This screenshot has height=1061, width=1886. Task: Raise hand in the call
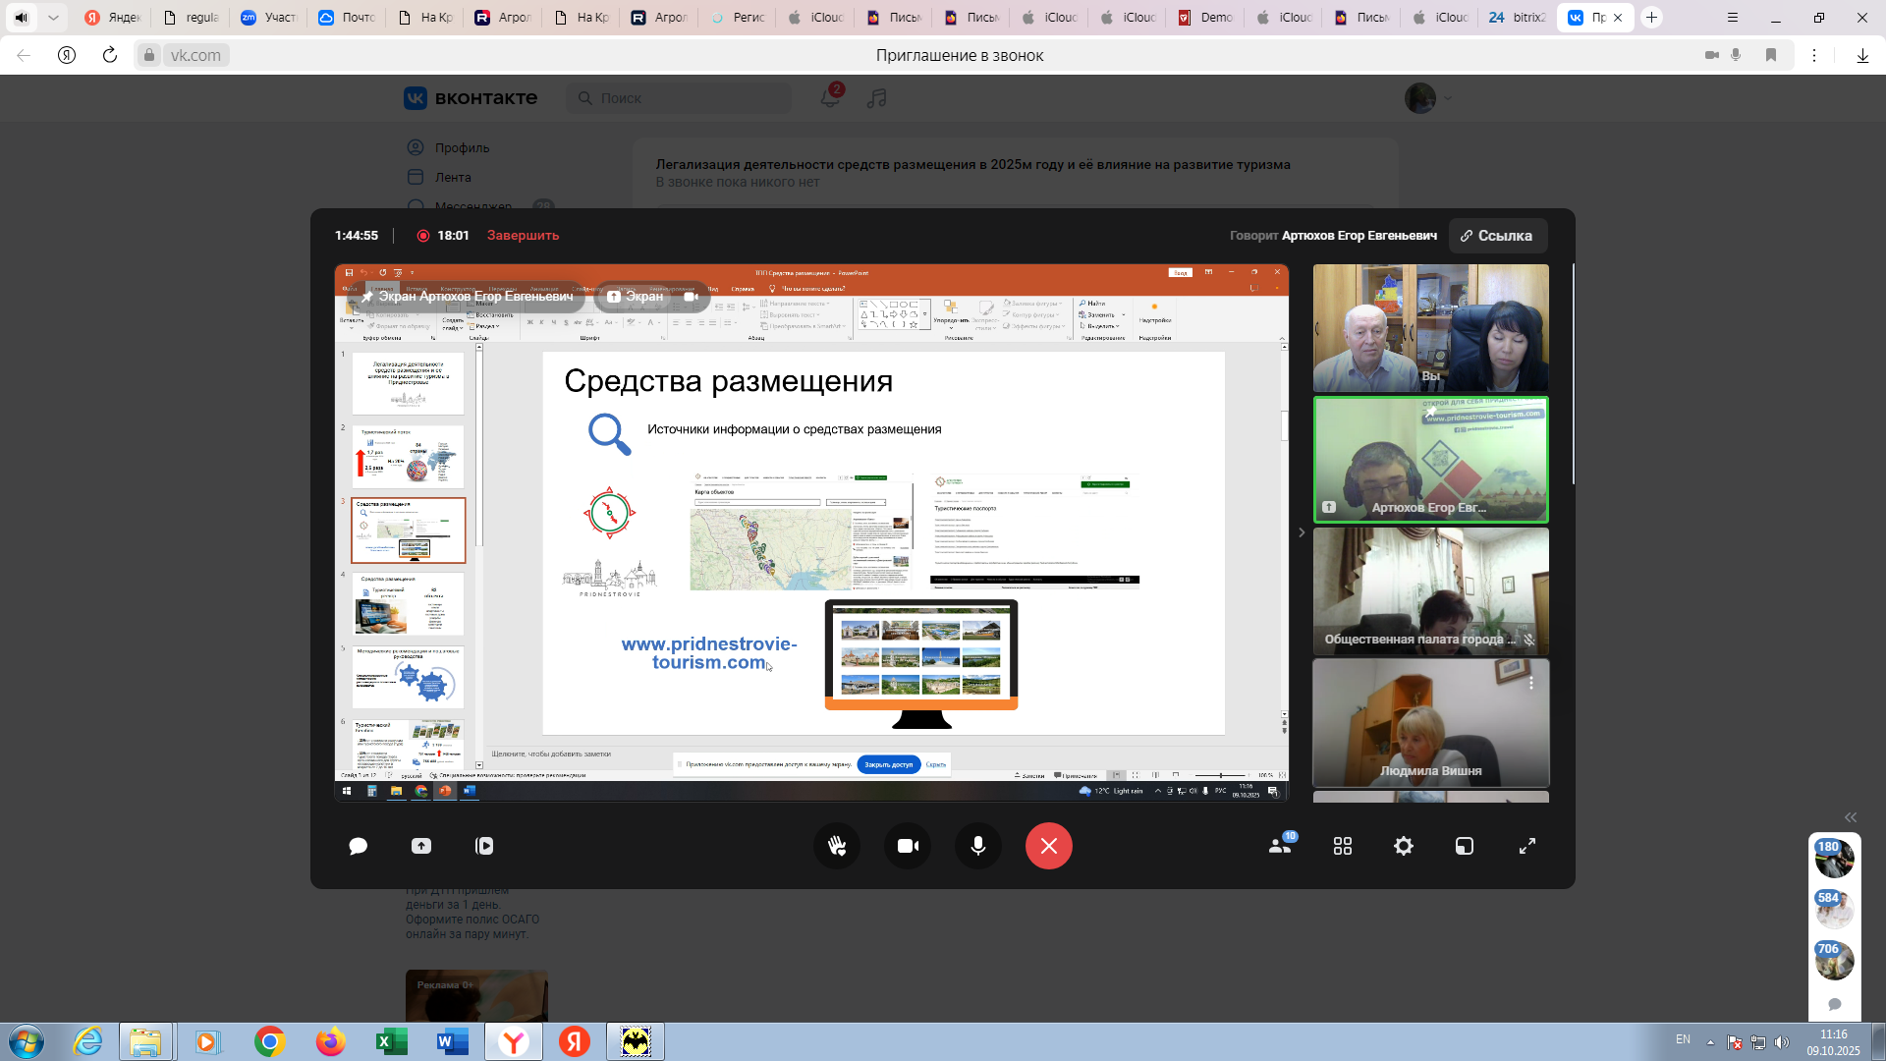(x=836, y=846)
